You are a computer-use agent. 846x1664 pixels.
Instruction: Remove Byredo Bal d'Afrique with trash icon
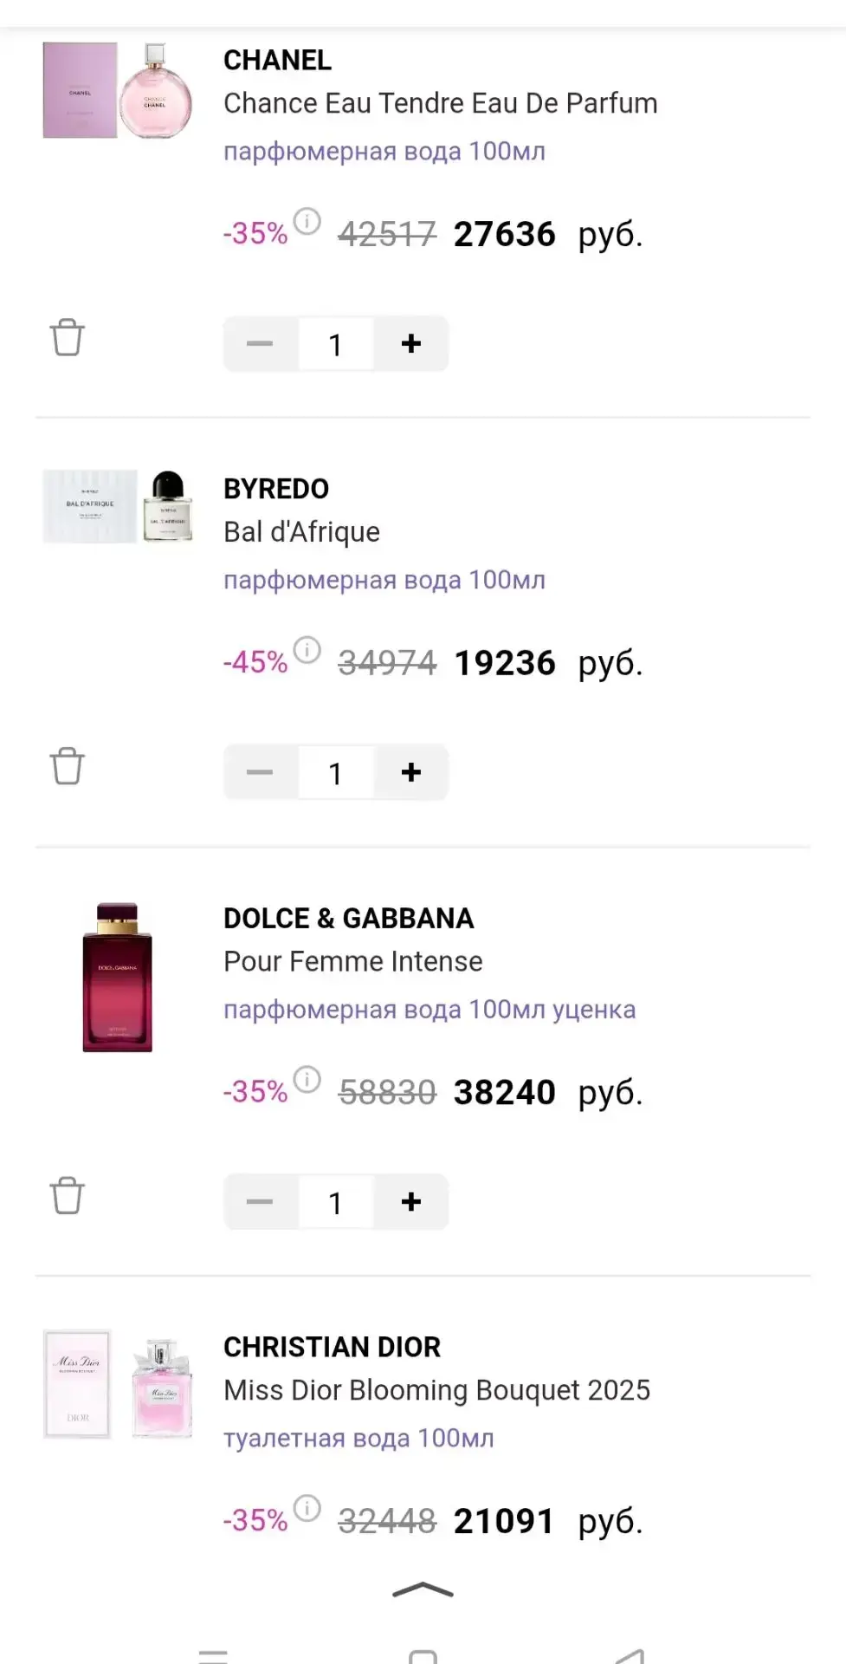pos(67,766)
